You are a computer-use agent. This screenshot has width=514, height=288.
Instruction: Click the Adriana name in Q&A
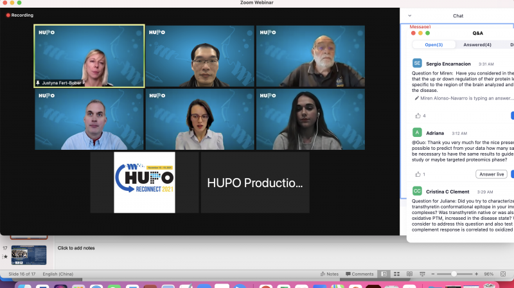[x=435, y=133]
